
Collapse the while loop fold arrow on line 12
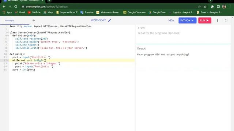[8, 60]
